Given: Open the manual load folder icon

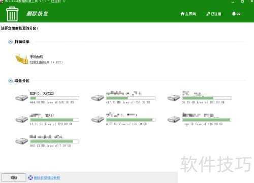Looking at the screenshot, I should click(x=22, y=59).
